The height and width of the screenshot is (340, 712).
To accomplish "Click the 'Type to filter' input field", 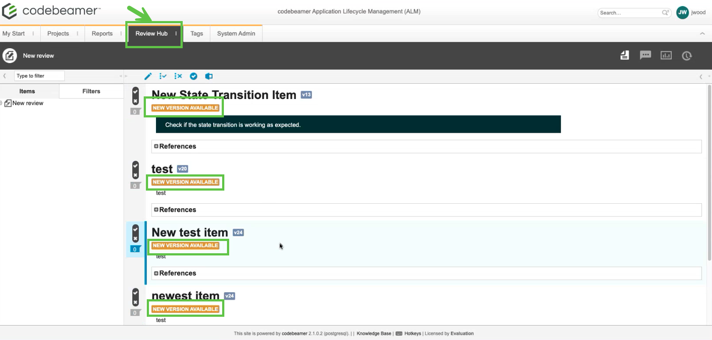I will (x=39, y=76).
